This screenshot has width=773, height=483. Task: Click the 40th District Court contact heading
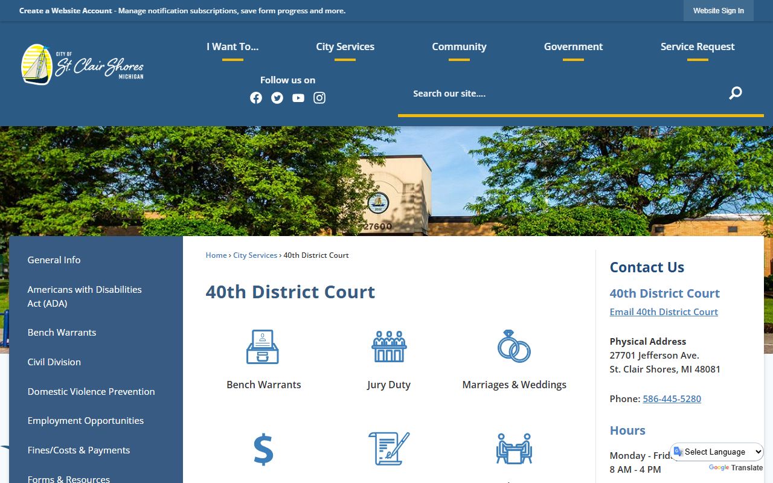click(x=664, y=293)
